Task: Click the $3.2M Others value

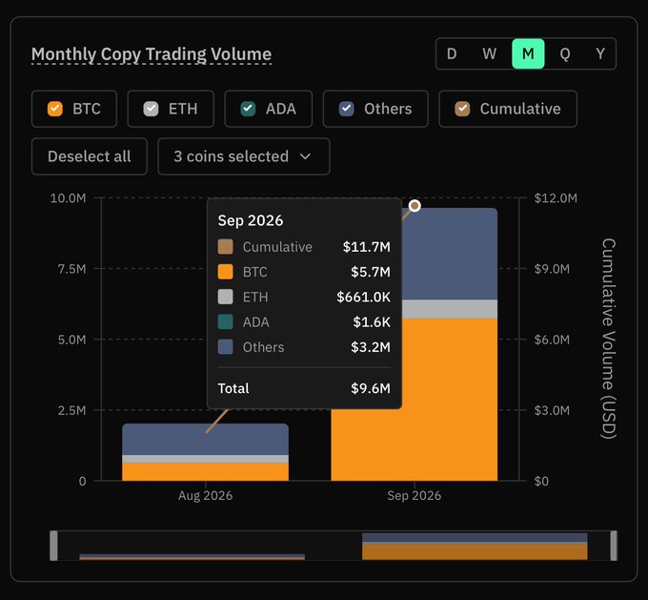Action: click(x=371, y=347)
